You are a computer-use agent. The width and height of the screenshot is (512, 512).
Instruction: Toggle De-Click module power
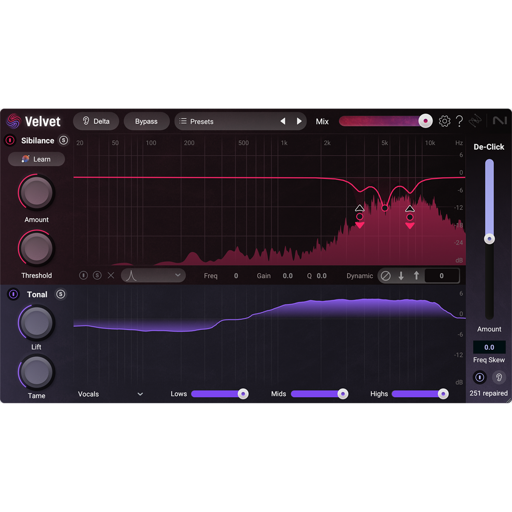pyautogui.click(x=480, y=377)
